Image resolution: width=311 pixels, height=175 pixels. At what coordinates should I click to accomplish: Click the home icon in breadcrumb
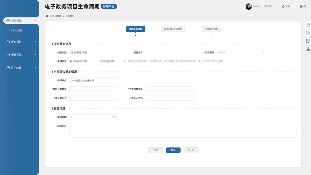(47, 16)
